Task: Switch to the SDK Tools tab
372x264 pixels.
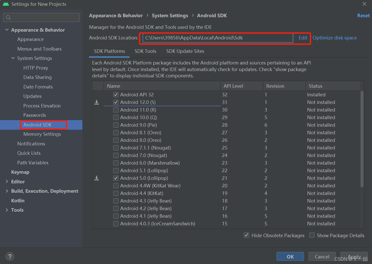Action: [145, 51]
